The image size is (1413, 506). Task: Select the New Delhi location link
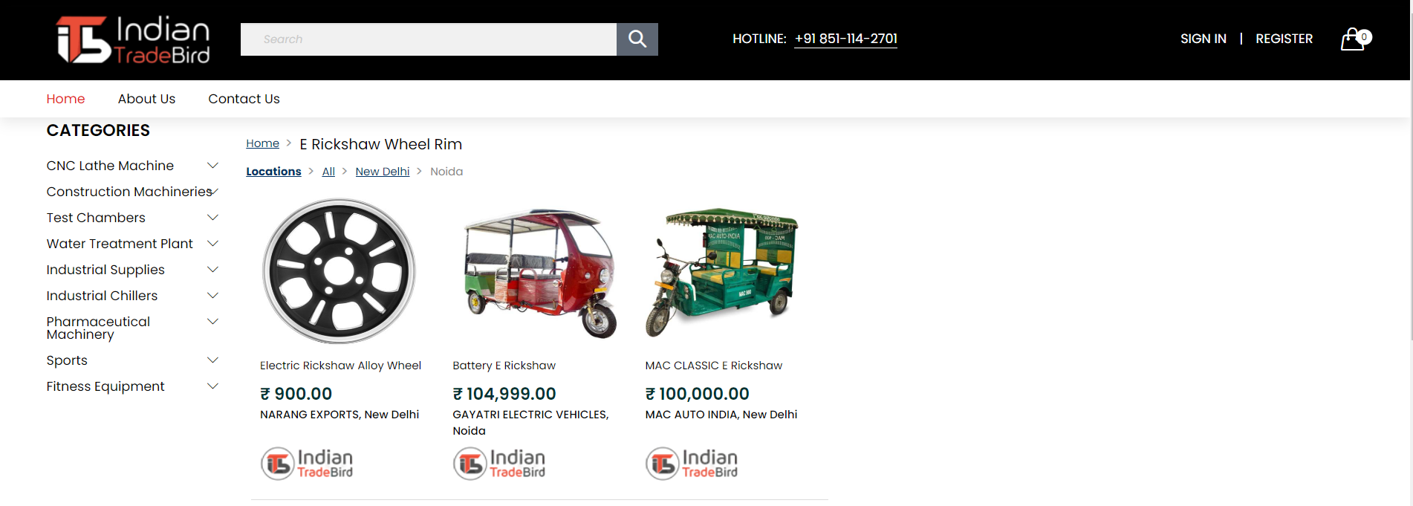point(382,172)
